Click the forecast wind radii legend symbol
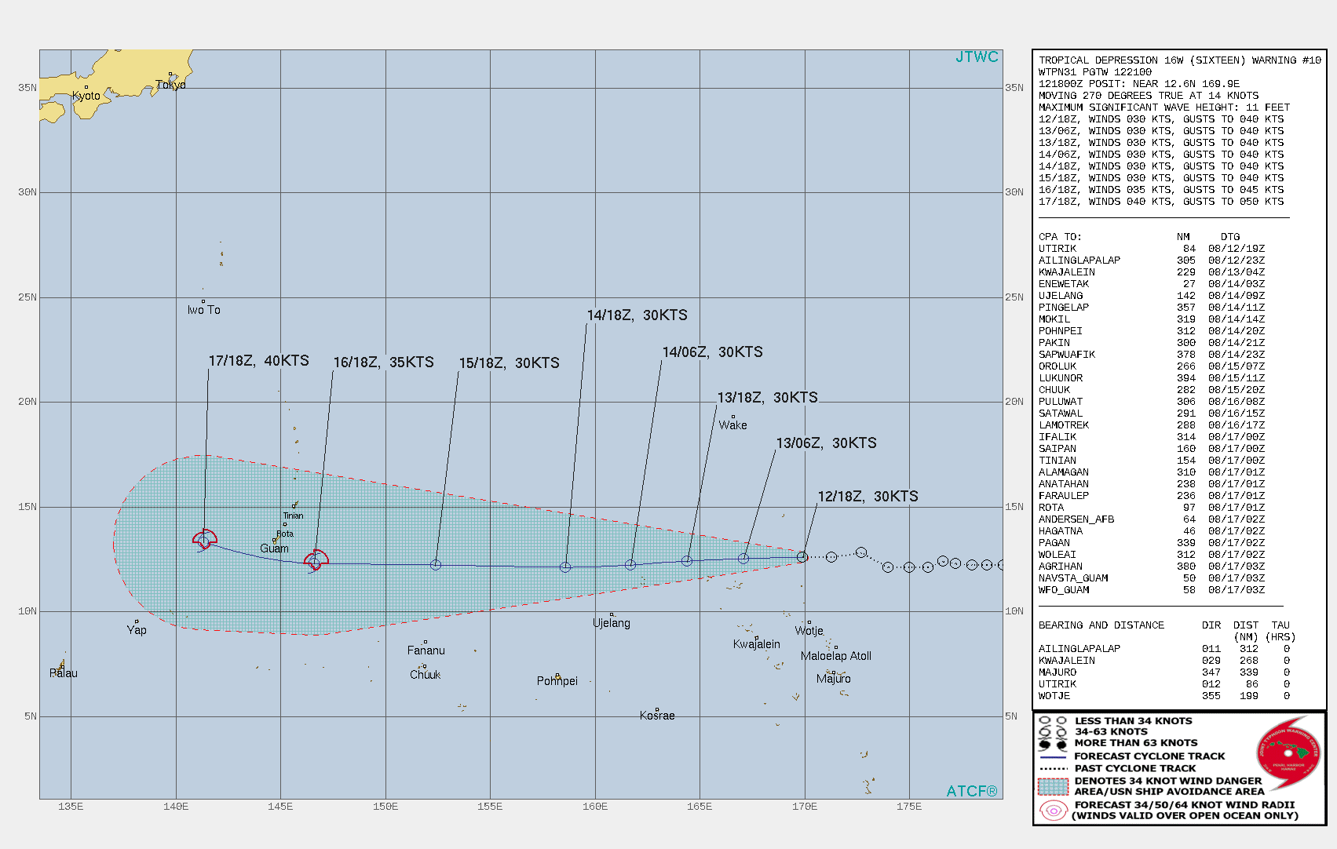 click(x=1053, y=811)
